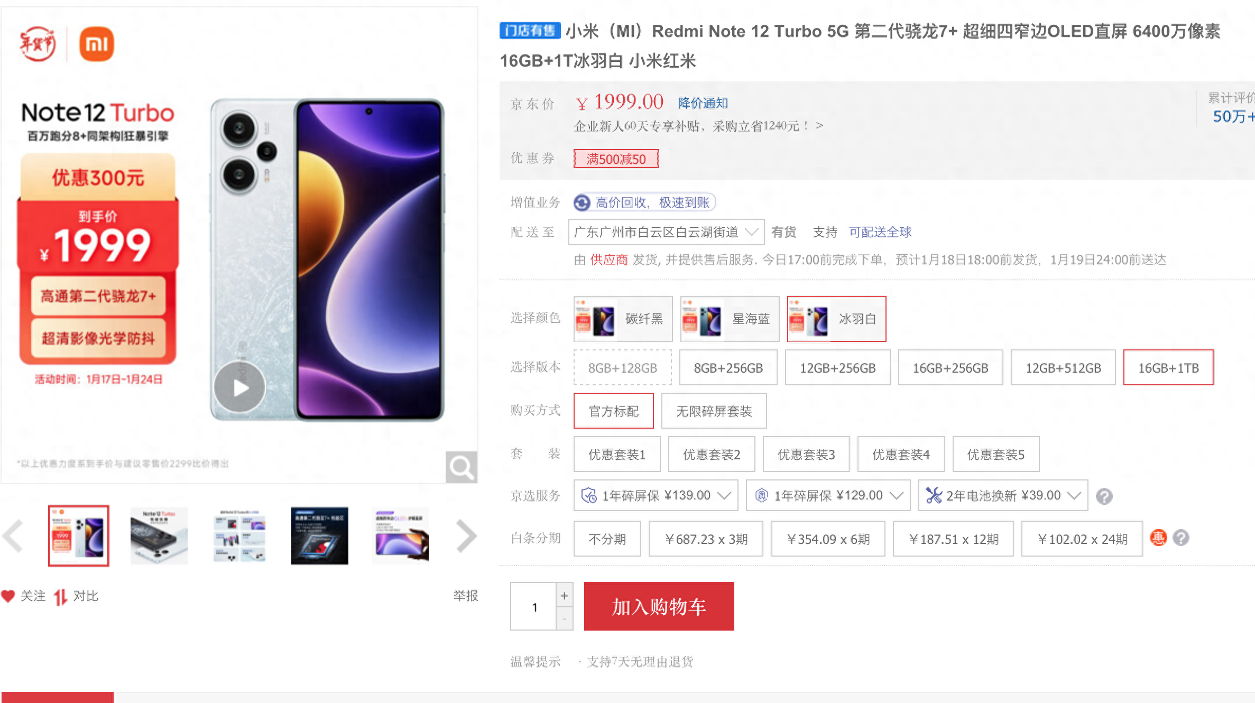Image resolution: width=1255 pixels, height=703 pixels.
Task: Open 50万+ cumulative reviews link
Action: [1234, 116]
